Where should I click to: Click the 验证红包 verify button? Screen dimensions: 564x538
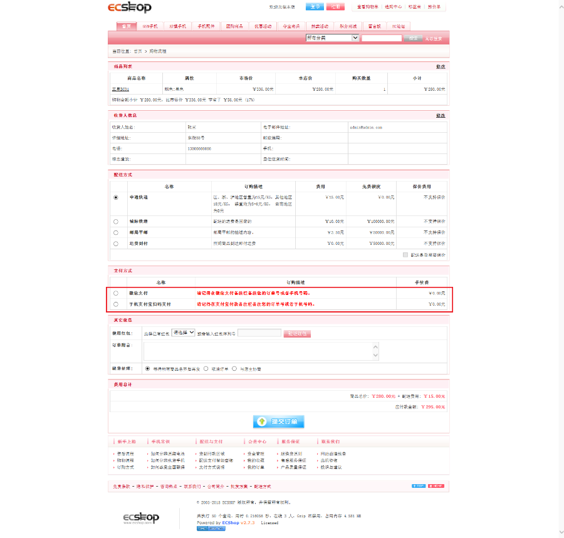point(297,334)
